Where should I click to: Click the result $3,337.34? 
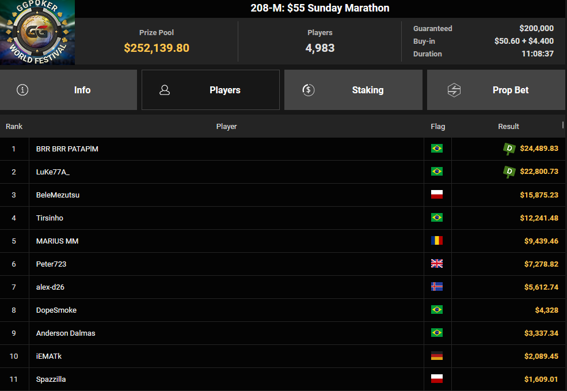coord(541,333)
